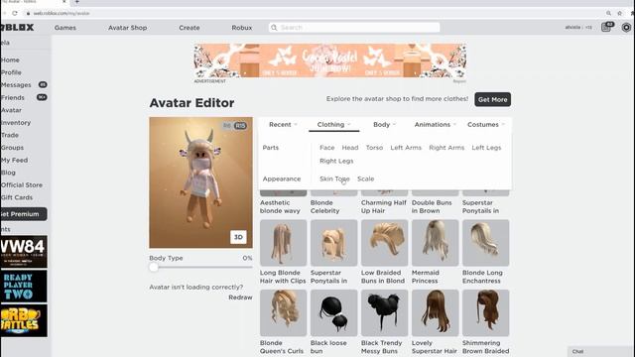Select the Blonde Queen's Curls hair
Image resolution: width=635 pixels, height=357 pixels.
pos(283,322)
